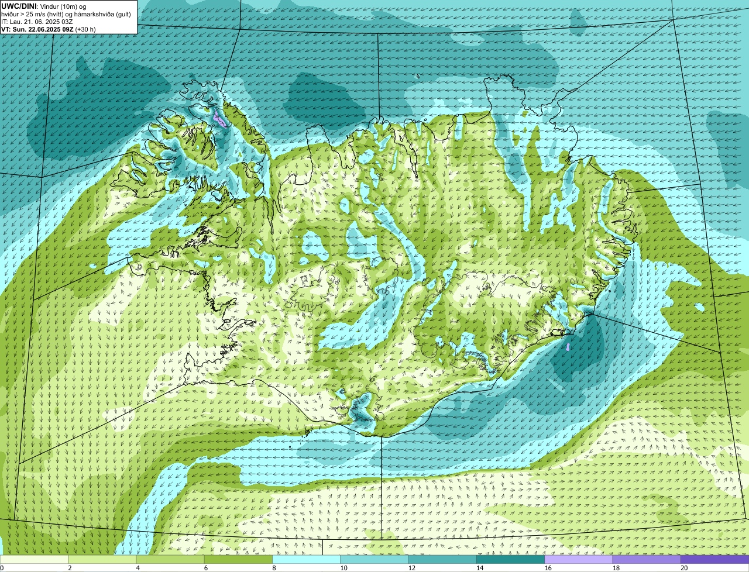The height and width of the screenshot is (572, 749).
Task: Click the 12–14 m/s teal legend swatch
Action: [x=442, y=559]
